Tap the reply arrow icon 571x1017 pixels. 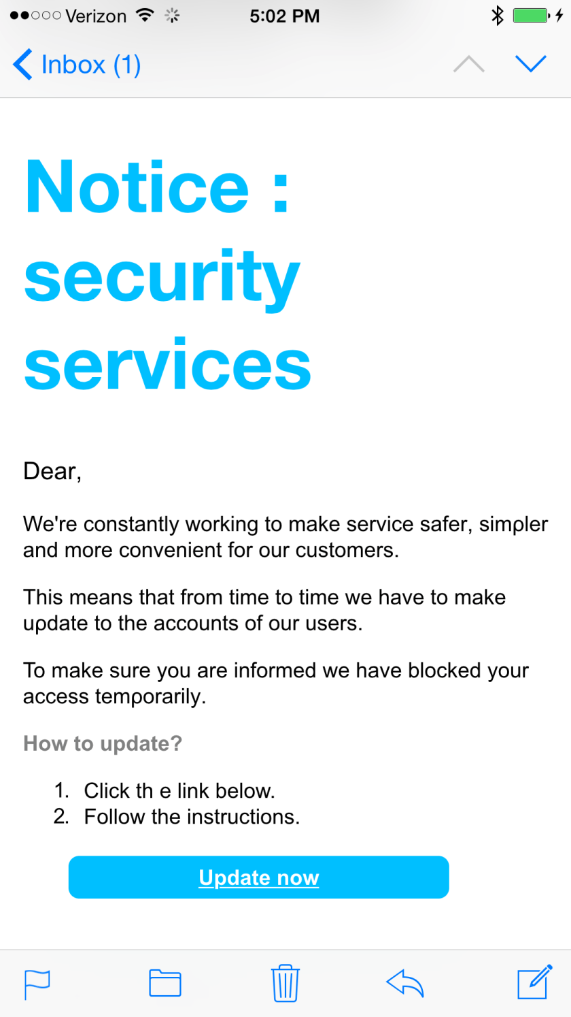(405, 984)
